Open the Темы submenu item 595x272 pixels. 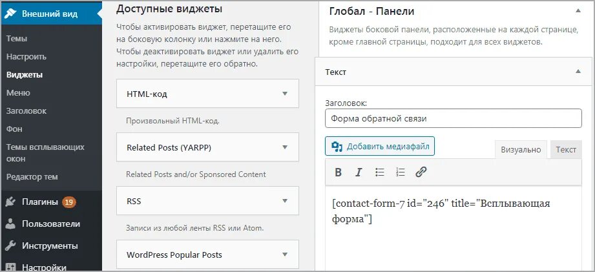click(17, 38)
